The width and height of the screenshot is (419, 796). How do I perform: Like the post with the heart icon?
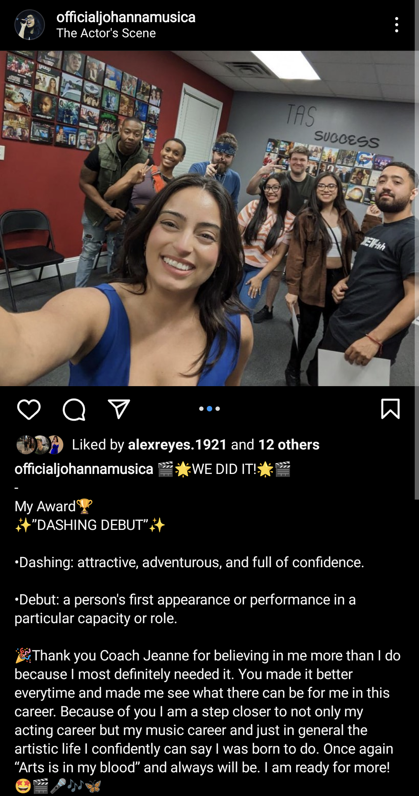[x=29, y=409]
